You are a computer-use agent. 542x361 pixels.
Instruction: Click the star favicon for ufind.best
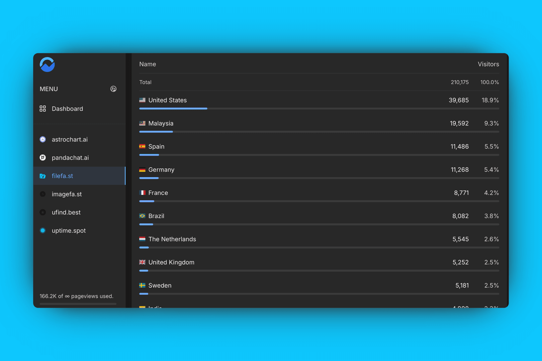click(x=42, y=212)
